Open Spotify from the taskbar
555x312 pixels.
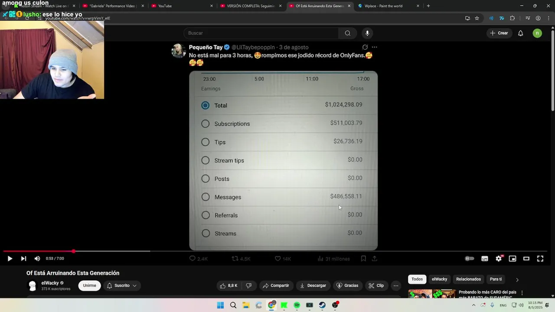click(297, 305)
